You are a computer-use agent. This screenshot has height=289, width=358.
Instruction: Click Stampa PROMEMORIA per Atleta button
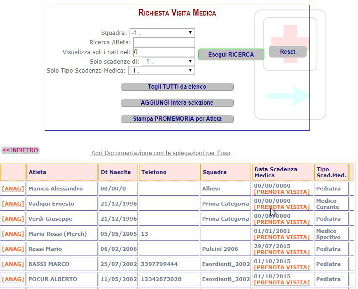[x=177, y=119]
